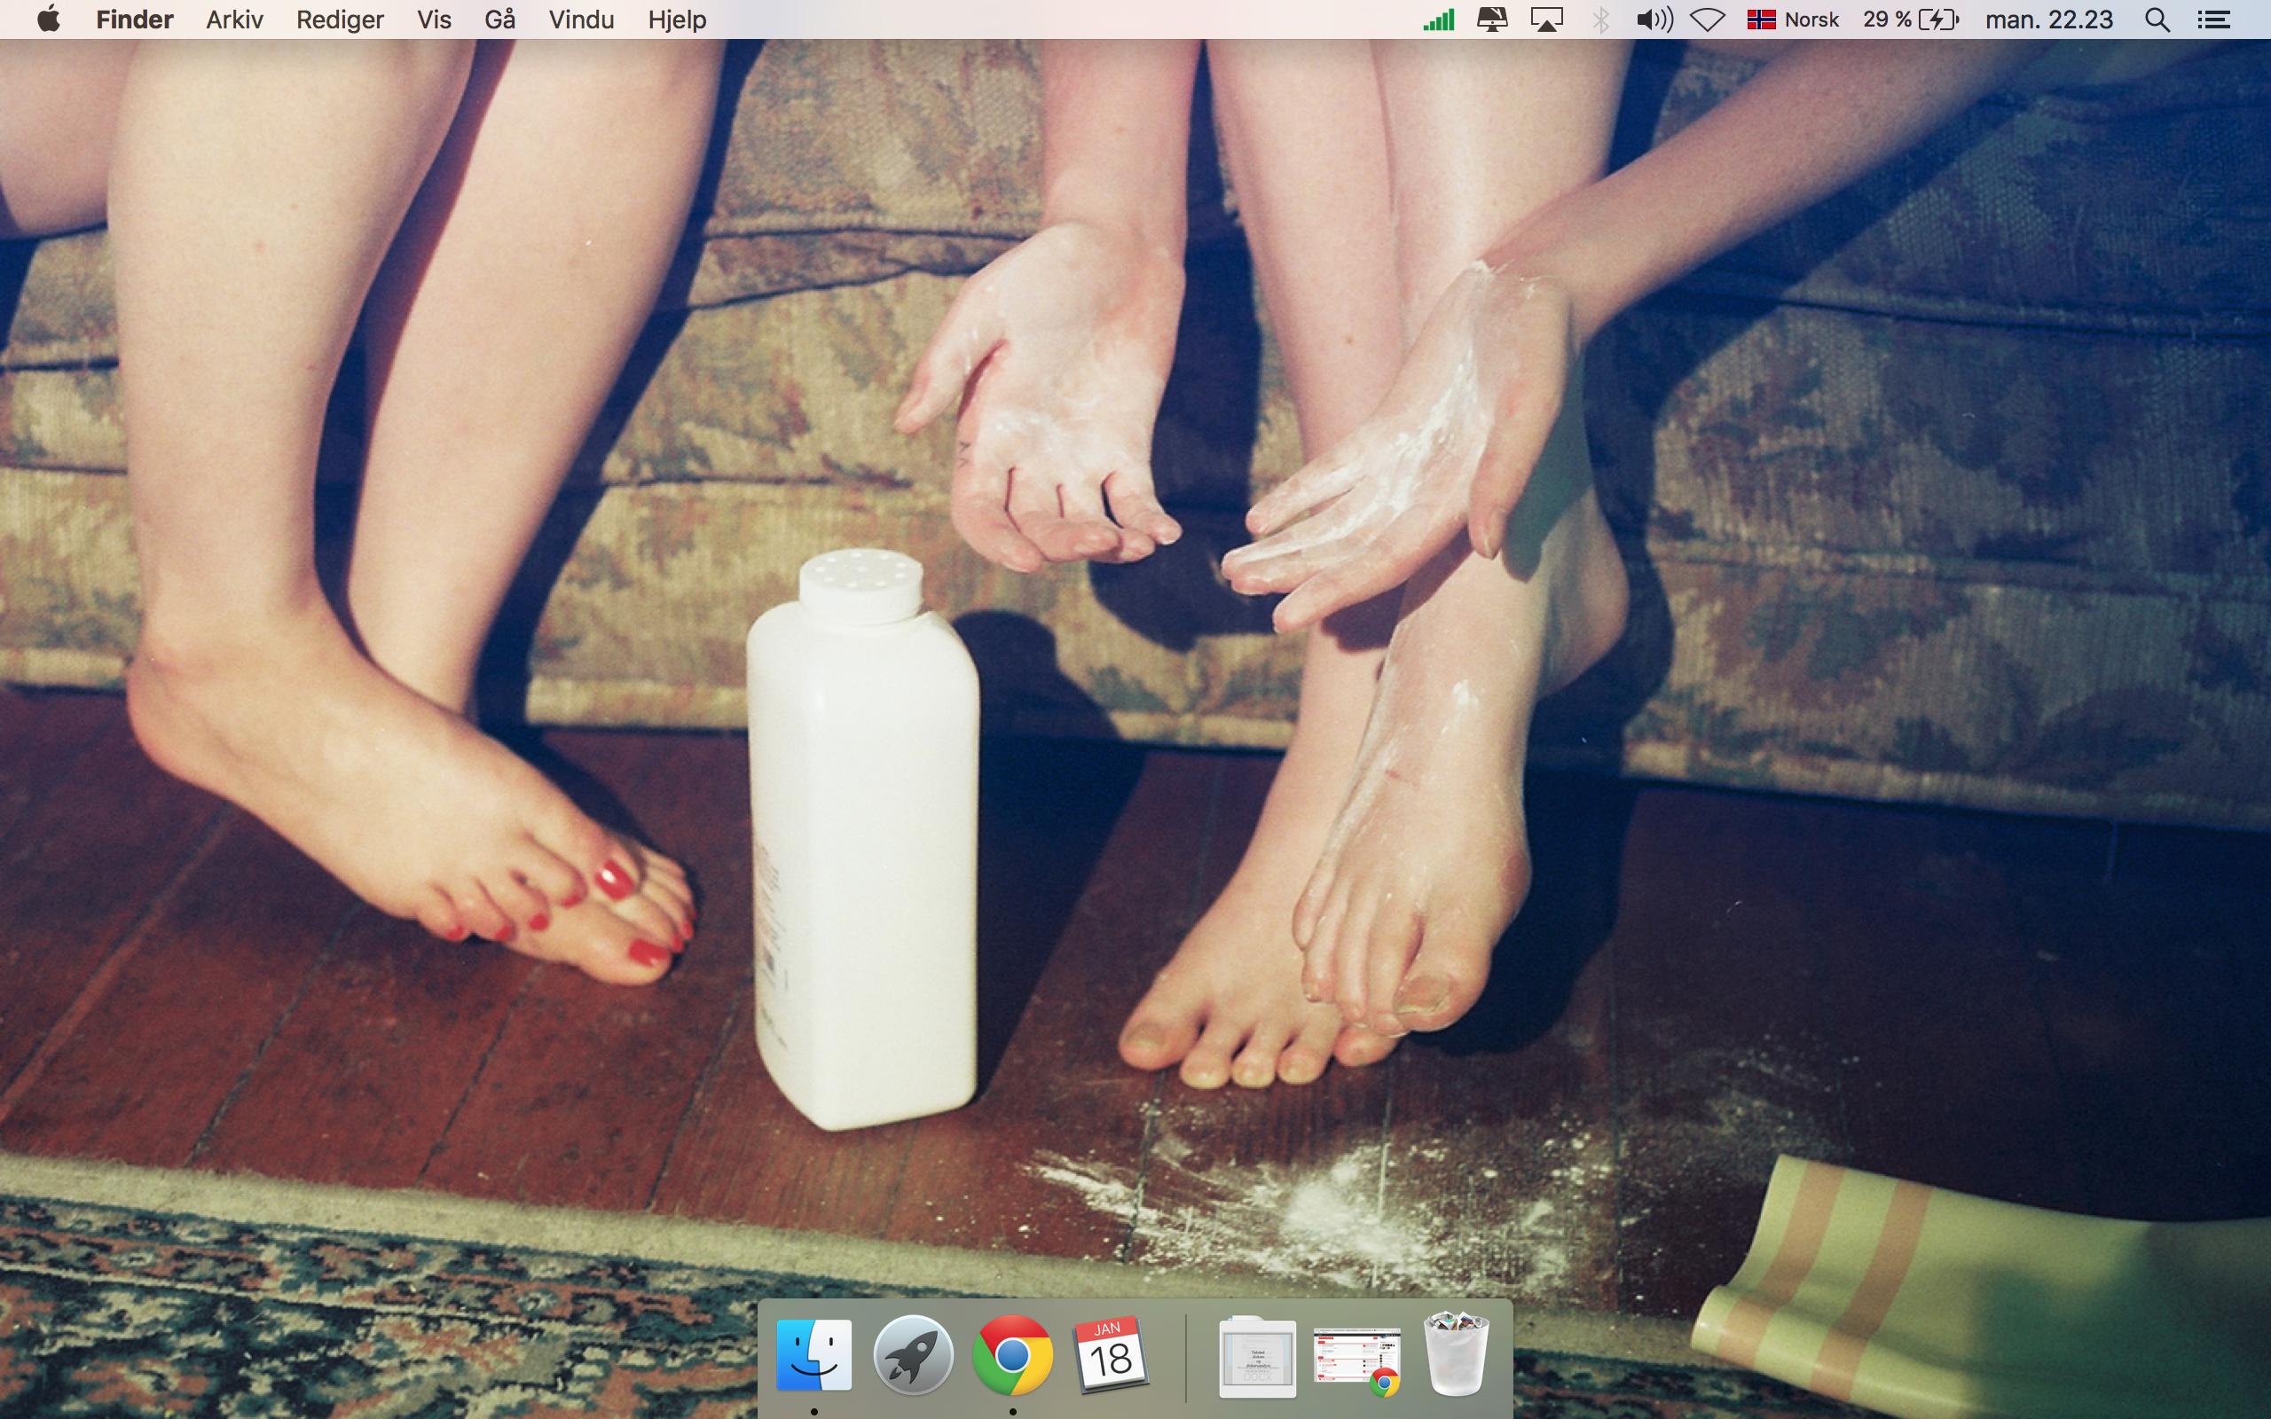Screen dimensions: 2271x1419
Task: Click the green signal strength icon
Action: pos(1439,20)
